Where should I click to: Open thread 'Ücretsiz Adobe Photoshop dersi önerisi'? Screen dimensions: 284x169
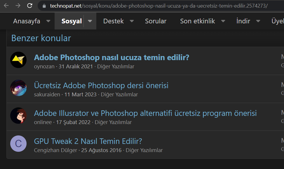pyautogui.click(x=101, y=86)
